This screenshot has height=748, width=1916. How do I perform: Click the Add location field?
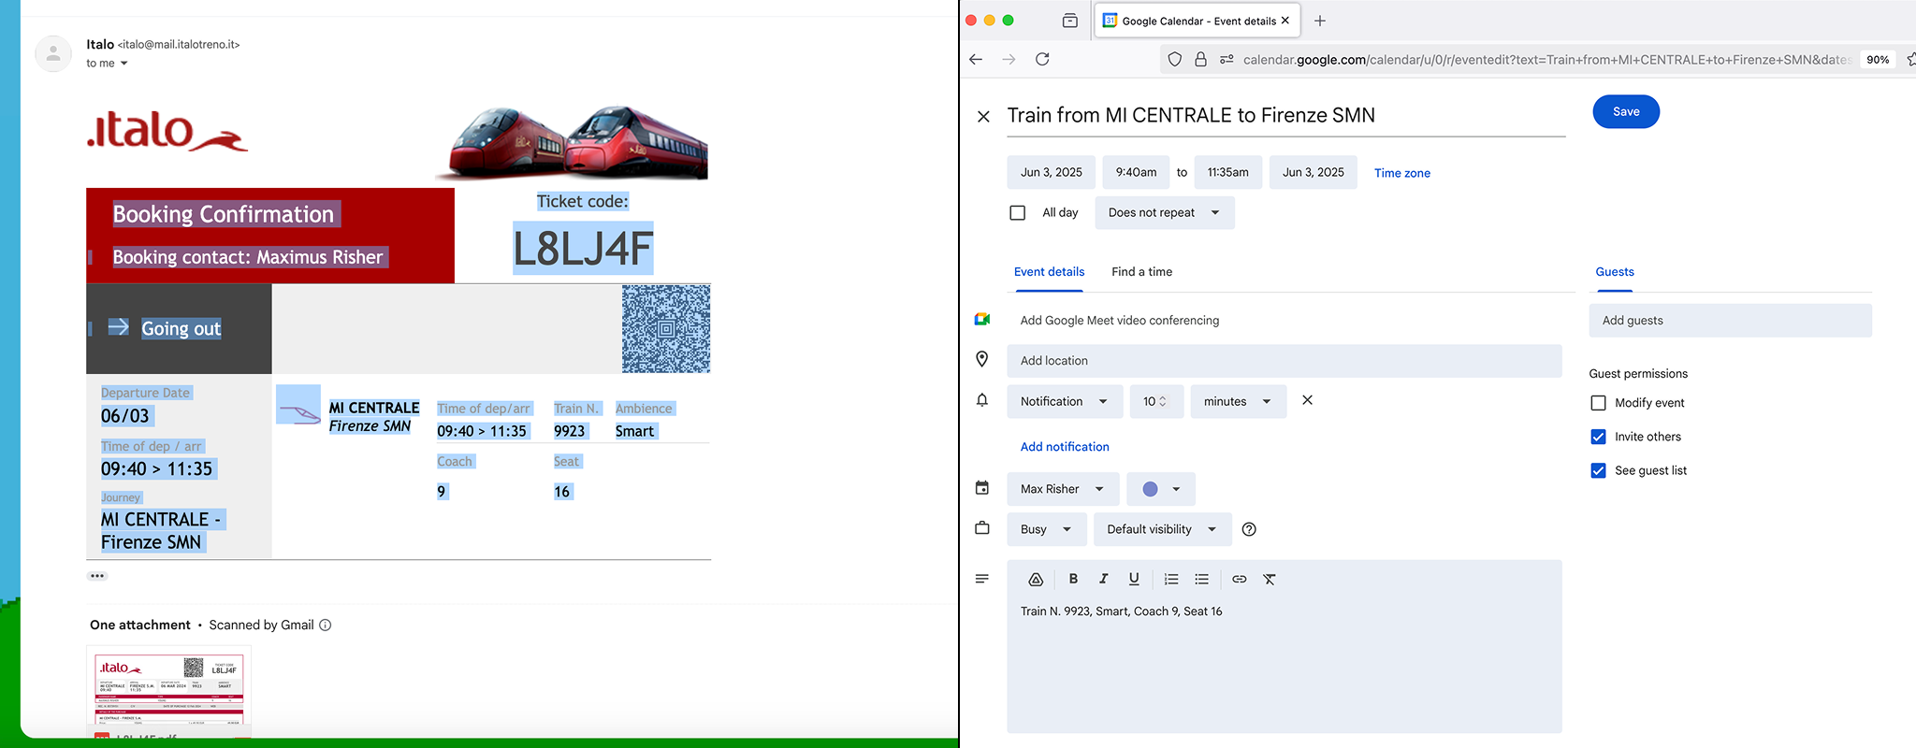coord(1285,361)
